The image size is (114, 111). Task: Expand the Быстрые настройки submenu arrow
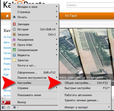pos(109,88)
